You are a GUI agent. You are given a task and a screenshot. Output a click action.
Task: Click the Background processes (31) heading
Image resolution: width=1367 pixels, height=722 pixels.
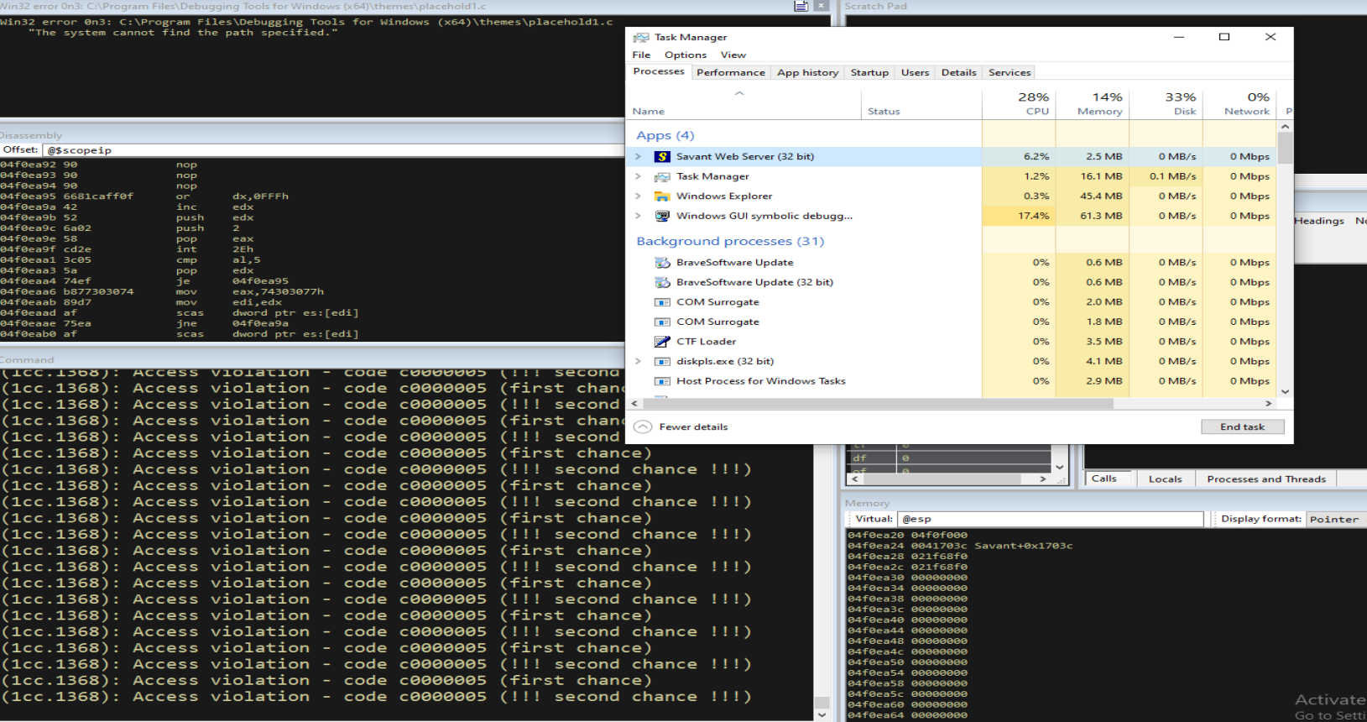point(730,241)
